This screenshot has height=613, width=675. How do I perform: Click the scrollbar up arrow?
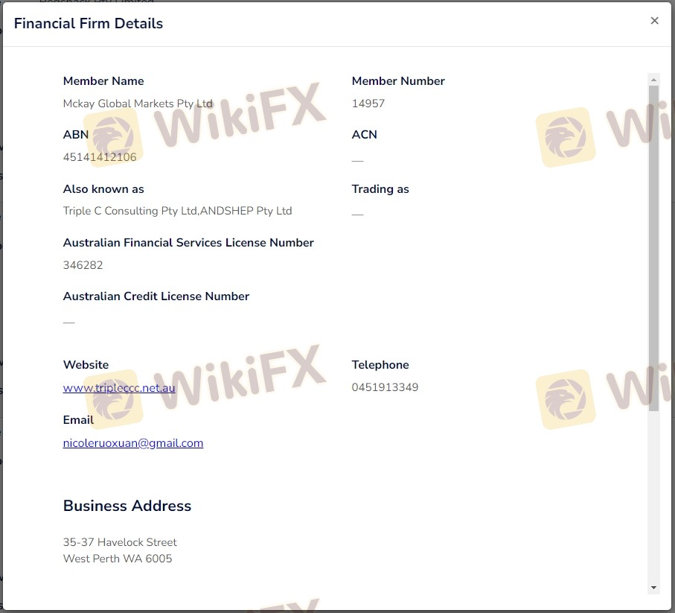click(653, 80)
